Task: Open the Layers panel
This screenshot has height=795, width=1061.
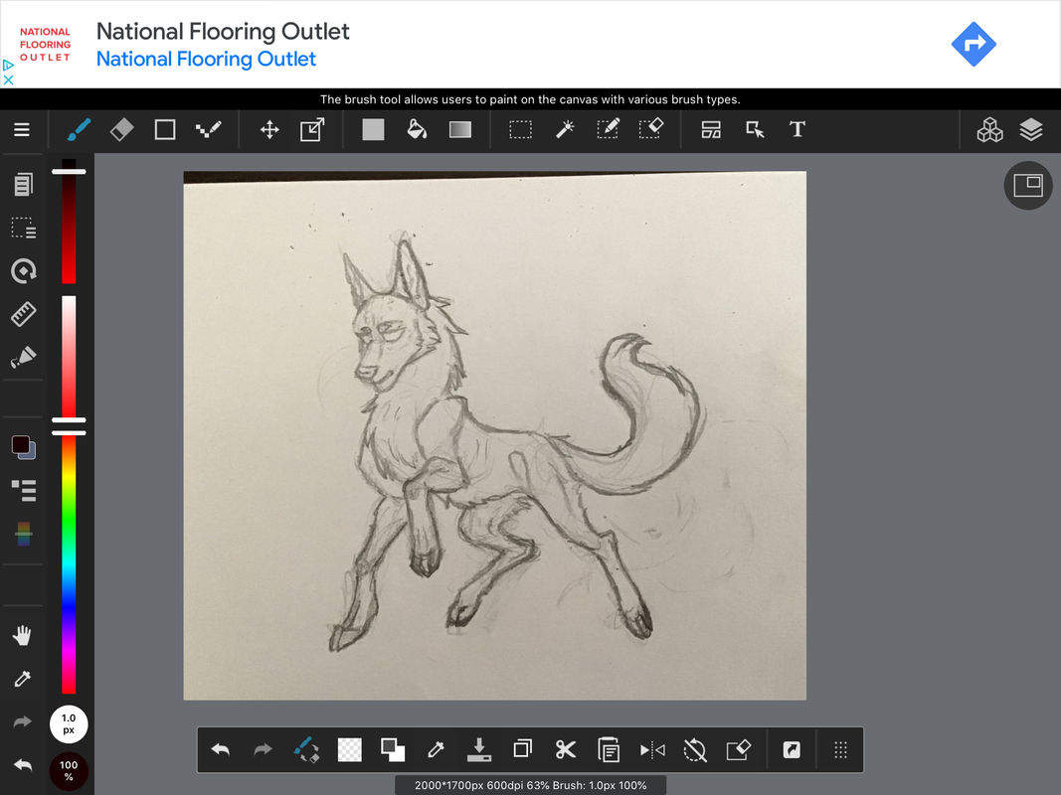Action: [x=1031, y=130]
